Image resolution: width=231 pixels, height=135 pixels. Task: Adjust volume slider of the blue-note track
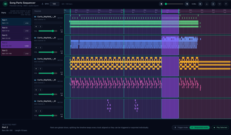point(48,52)
